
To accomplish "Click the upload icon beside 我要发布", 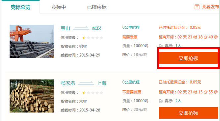I will (197, 7).
